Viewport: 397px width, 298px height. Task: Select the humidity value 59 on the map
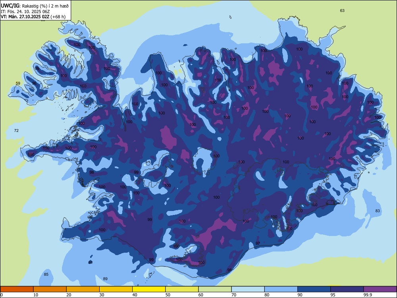point(18,83)
